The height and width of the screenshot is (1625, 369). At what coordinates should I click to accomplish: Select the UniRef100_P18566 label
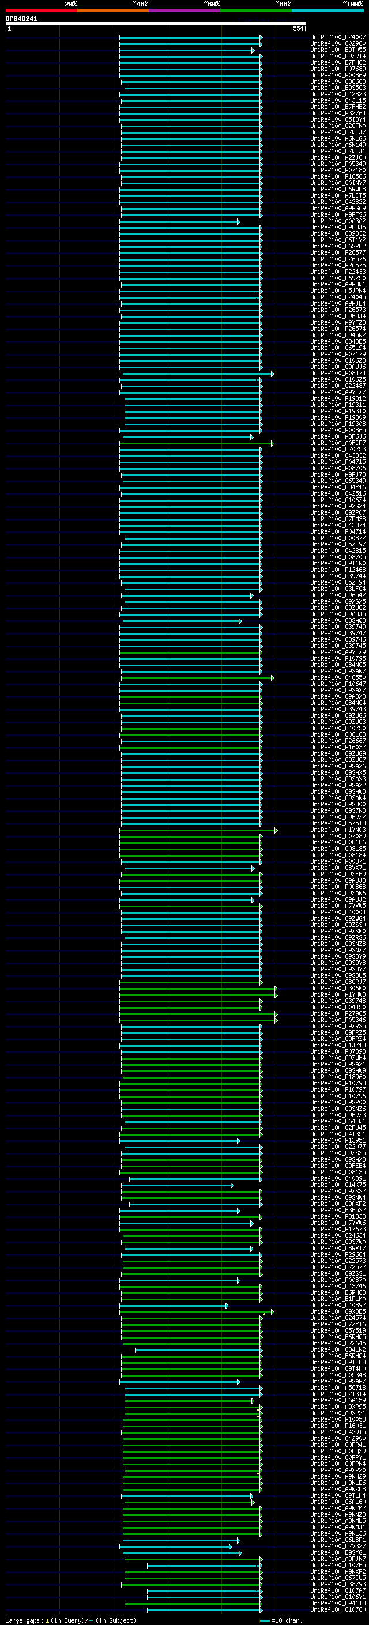click(x=338, y=176)
